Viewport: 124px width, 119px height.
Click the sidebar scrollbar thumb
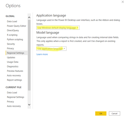(x=29, y=55)
